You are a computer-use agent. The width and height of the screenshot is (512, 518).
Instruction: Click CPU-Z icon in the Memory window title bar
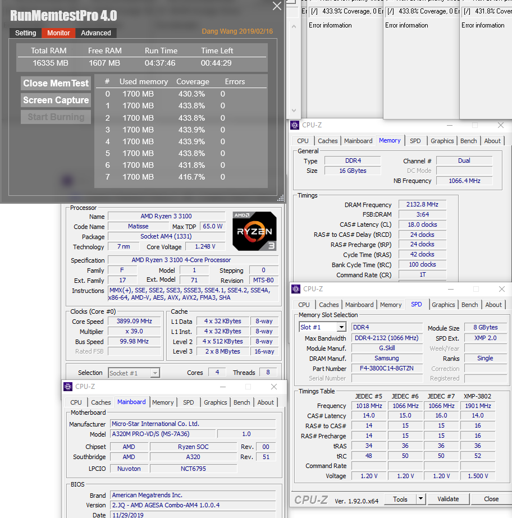(295, 125)
